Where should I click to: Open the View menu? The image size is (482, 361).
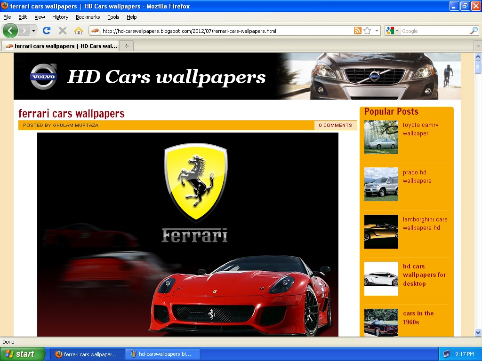(40, 17)
